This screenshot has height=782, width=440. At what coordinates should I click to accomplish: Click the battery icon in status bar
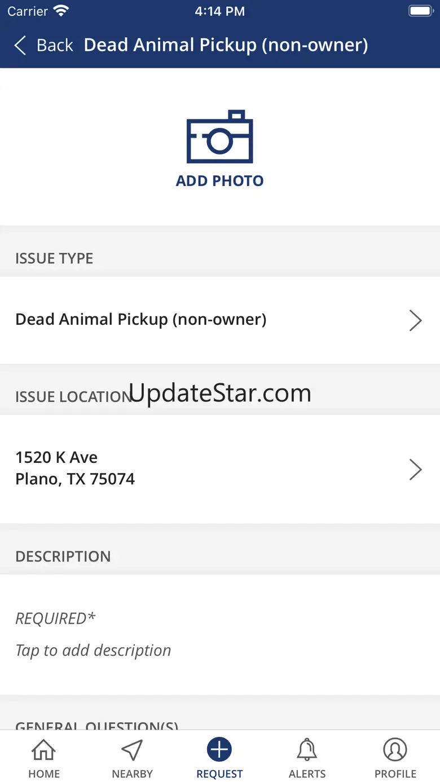coord(420,11)
